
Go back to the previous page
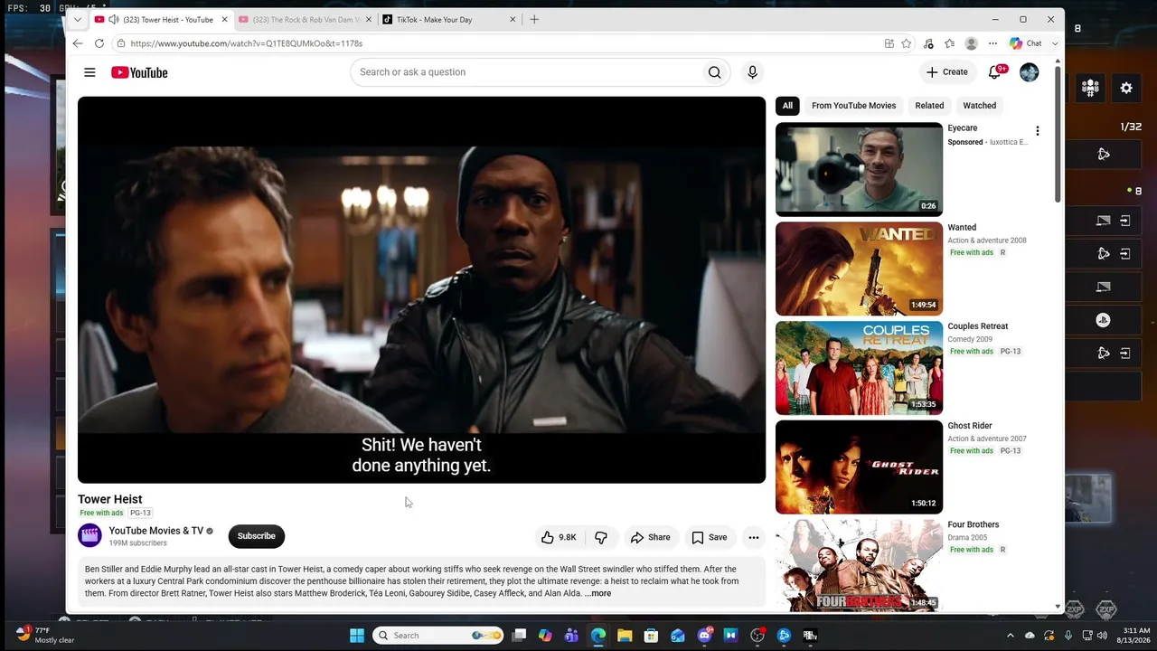[x=78, y=43]
